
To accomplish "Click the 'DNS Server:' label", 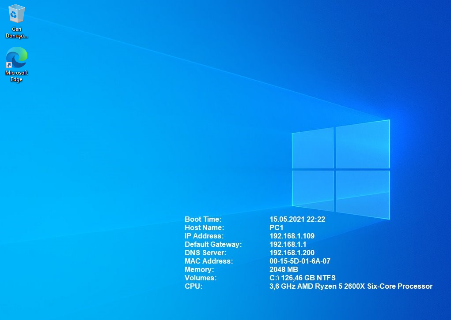I will (x=205, y=253).
